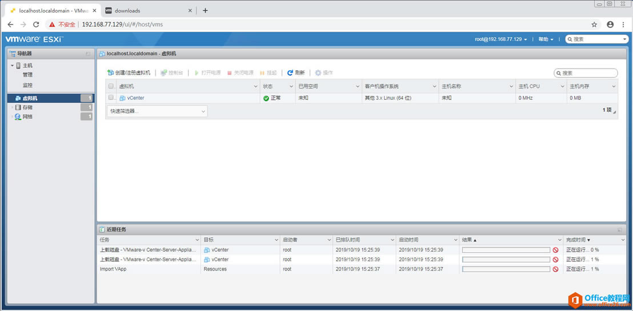633x311 pixels.
Task: Open the vCenter virtual machine link
Action: click(x=135, y=98)
